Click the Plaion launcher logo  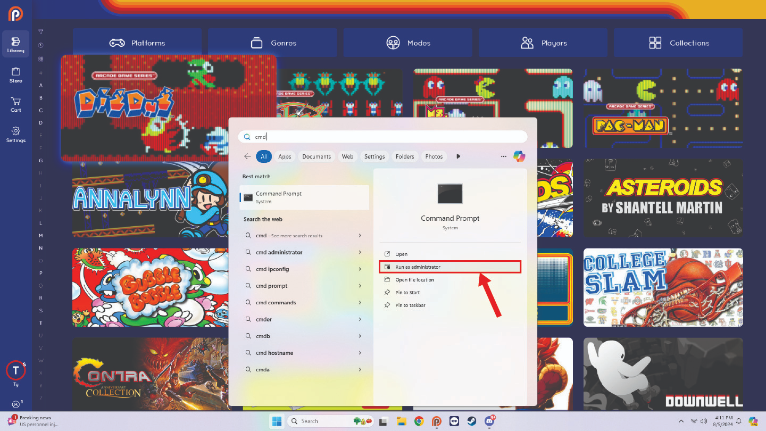15,14
